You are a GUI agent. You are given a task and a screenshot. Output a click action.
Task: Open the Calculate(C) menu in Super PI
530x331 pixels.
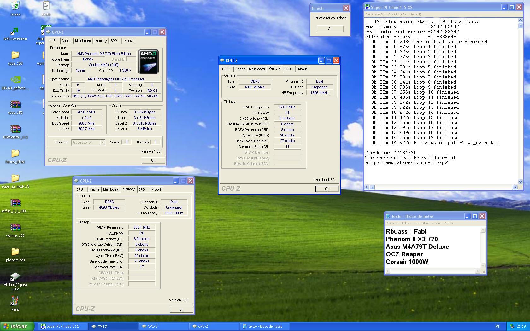375,14
